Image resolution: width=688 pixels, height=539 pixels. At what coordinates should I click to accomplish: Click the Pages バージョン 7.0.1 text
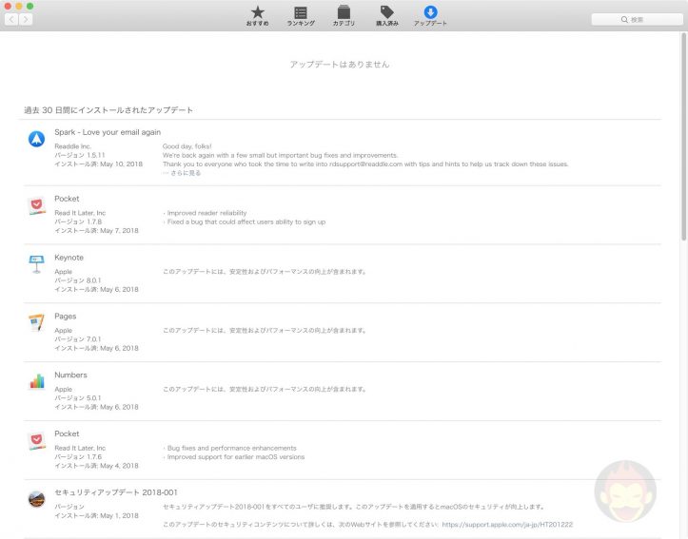coord(78,339)
